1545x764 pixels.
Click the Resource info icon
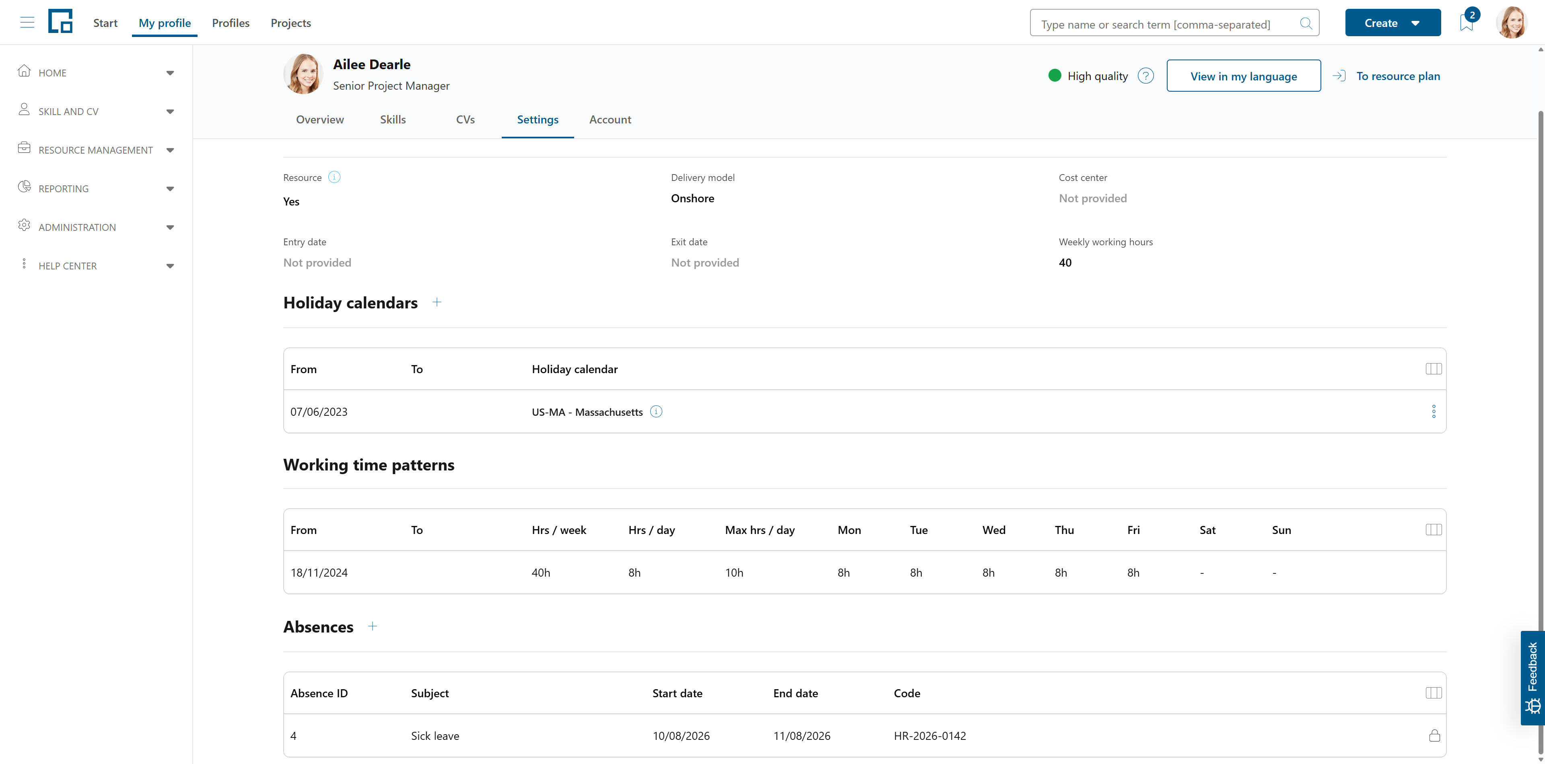click(335, 177)
